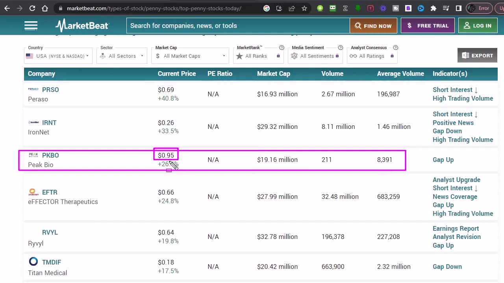Open the Media Sentiment locked dropdown
The image size is (504, 283).
[315, 56]
